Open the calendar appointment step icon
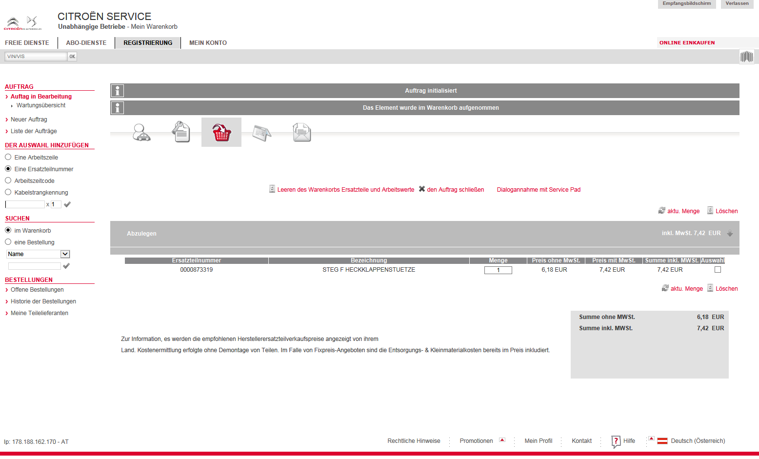Viewport: 759px width, 459px height. pos(261,132)
